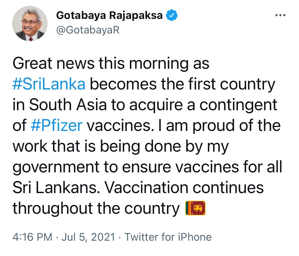Click the Jul 5, 2021 date

click(x=88, y=237)
